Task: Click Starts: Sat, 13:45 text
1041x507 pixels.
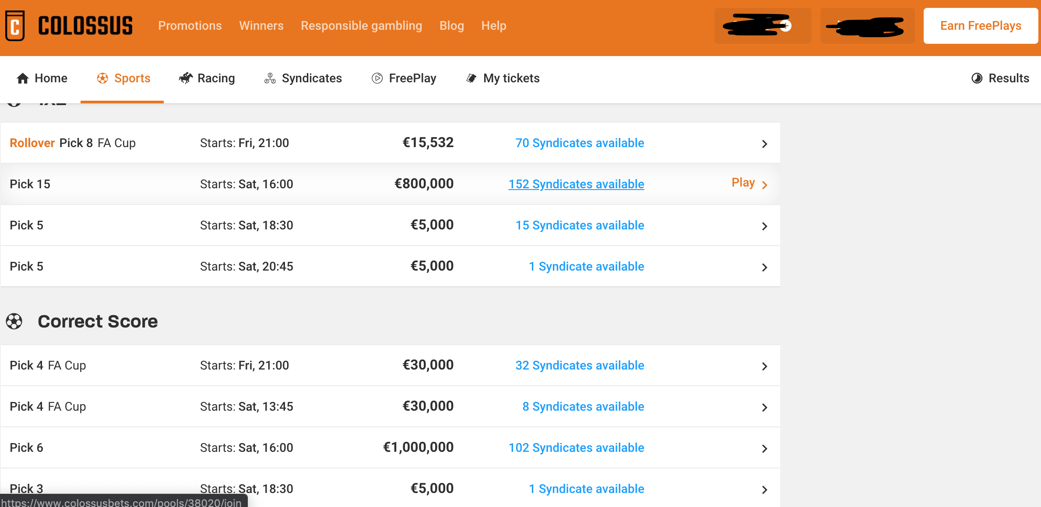Action: pyautogui.click(x=246, y=406)
